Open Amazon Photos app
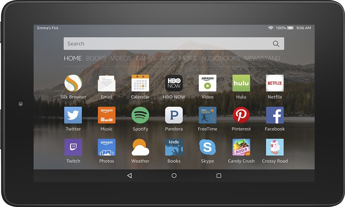Viewport: 345px width, 207px height. pyautogui.click(x=107, y=147)
